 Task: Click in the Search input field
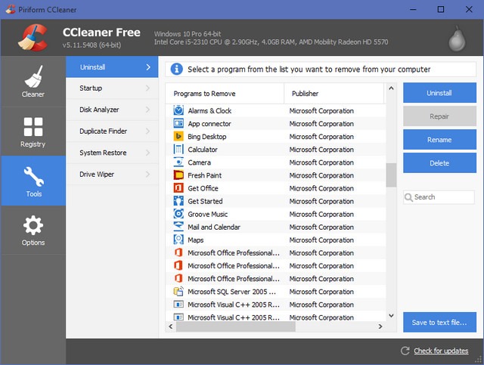tap(439, 197)
